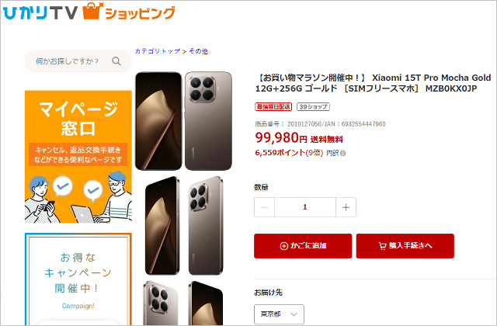
Task: View the second angled phone image
Action: (184, 226)
